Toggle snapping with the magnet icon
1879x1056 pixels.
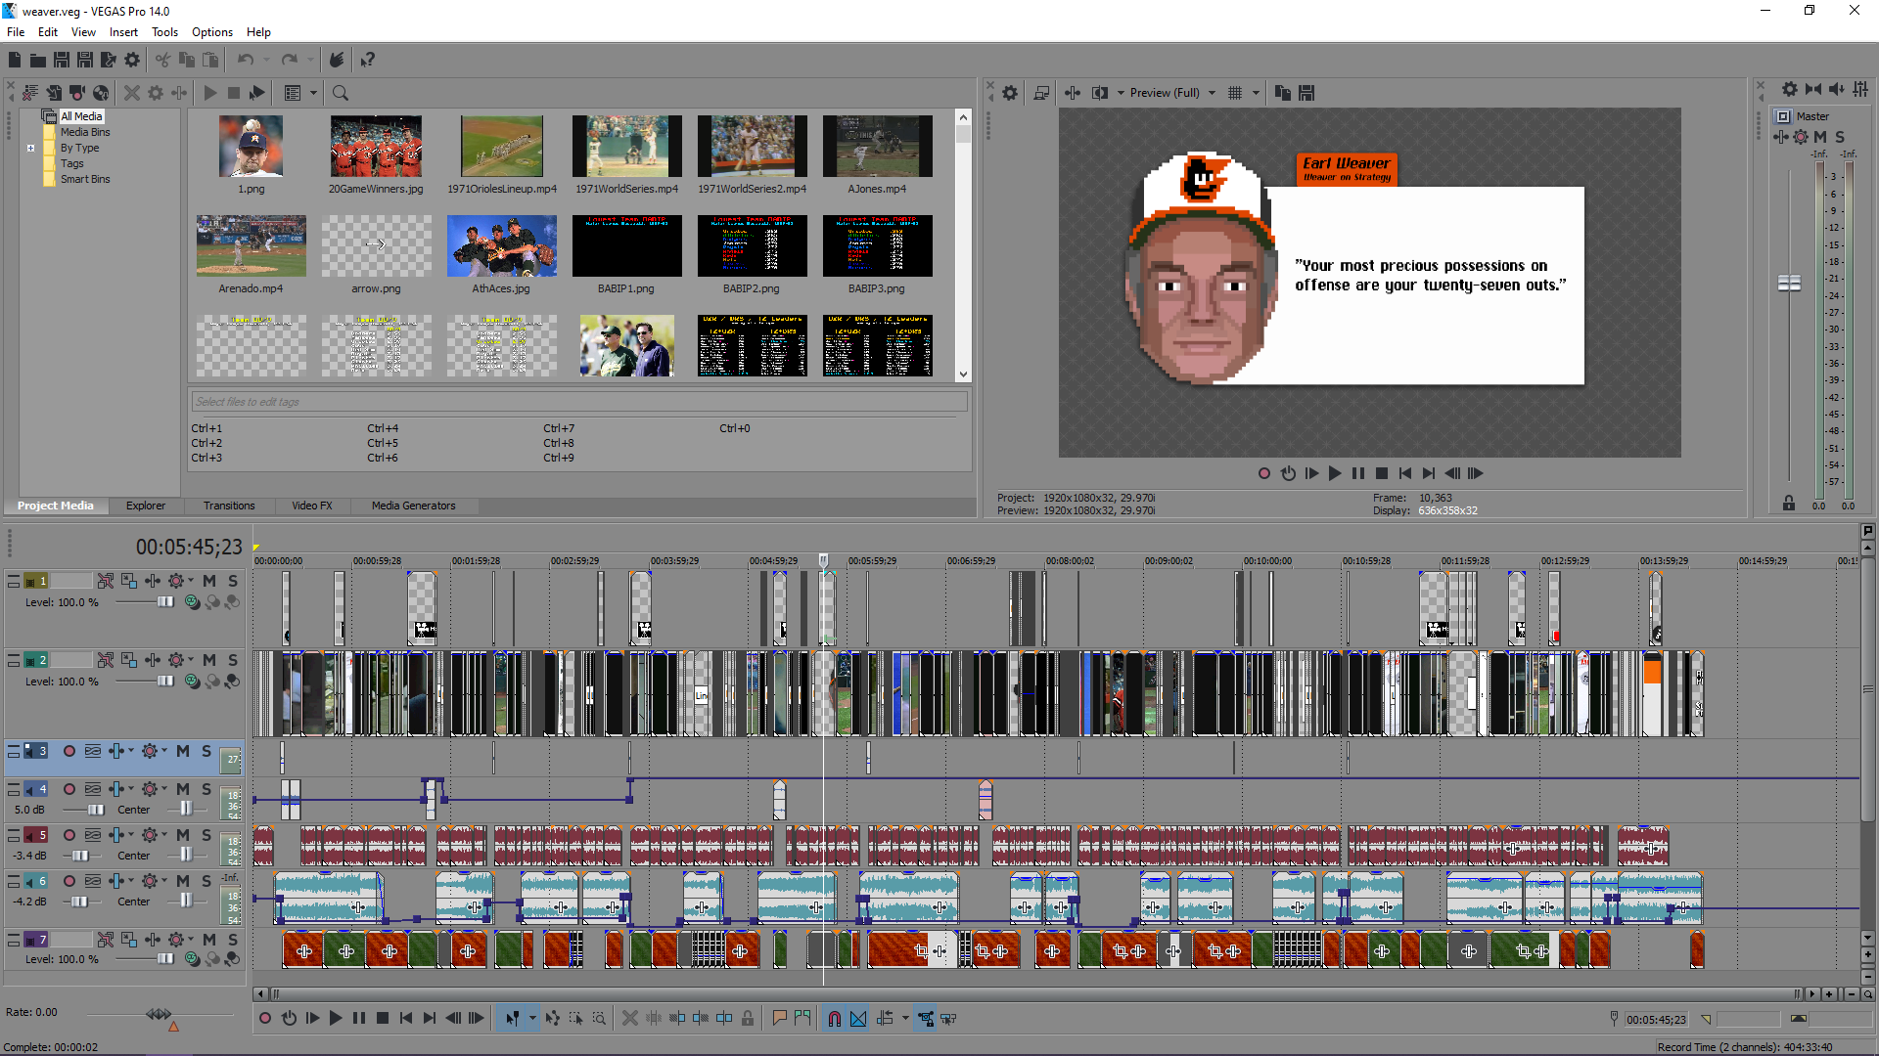click(835, 1019)
